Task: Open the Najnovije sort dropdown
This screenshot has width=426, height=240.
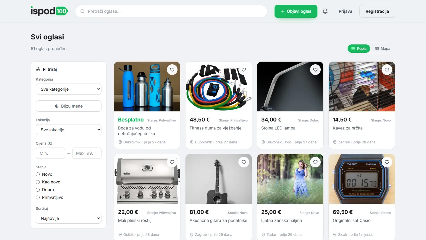Action: [x=69, y=218]
